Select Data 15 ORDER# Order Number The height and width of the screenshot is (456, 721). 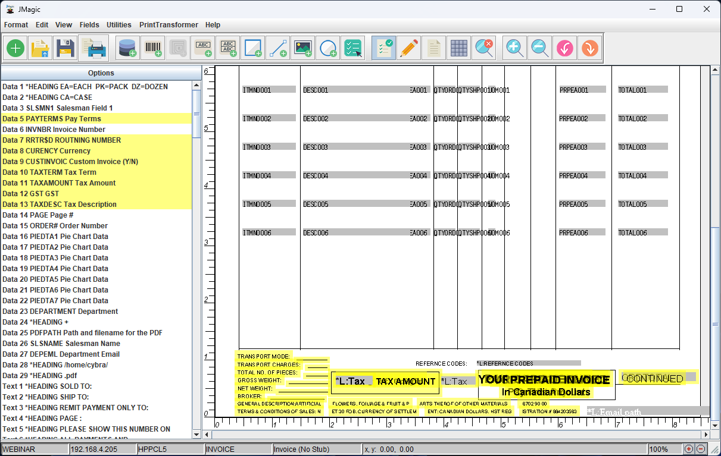click(96, 226)
